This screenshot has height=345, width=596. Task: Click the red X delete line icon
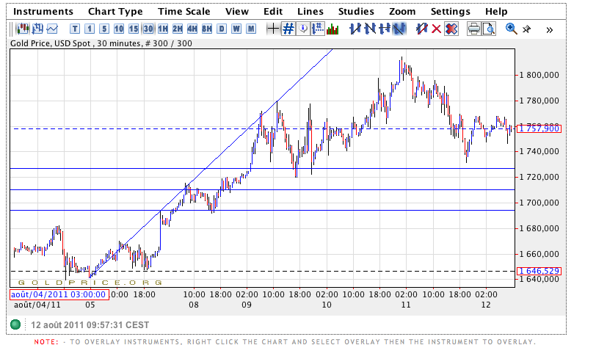(437, 29)
